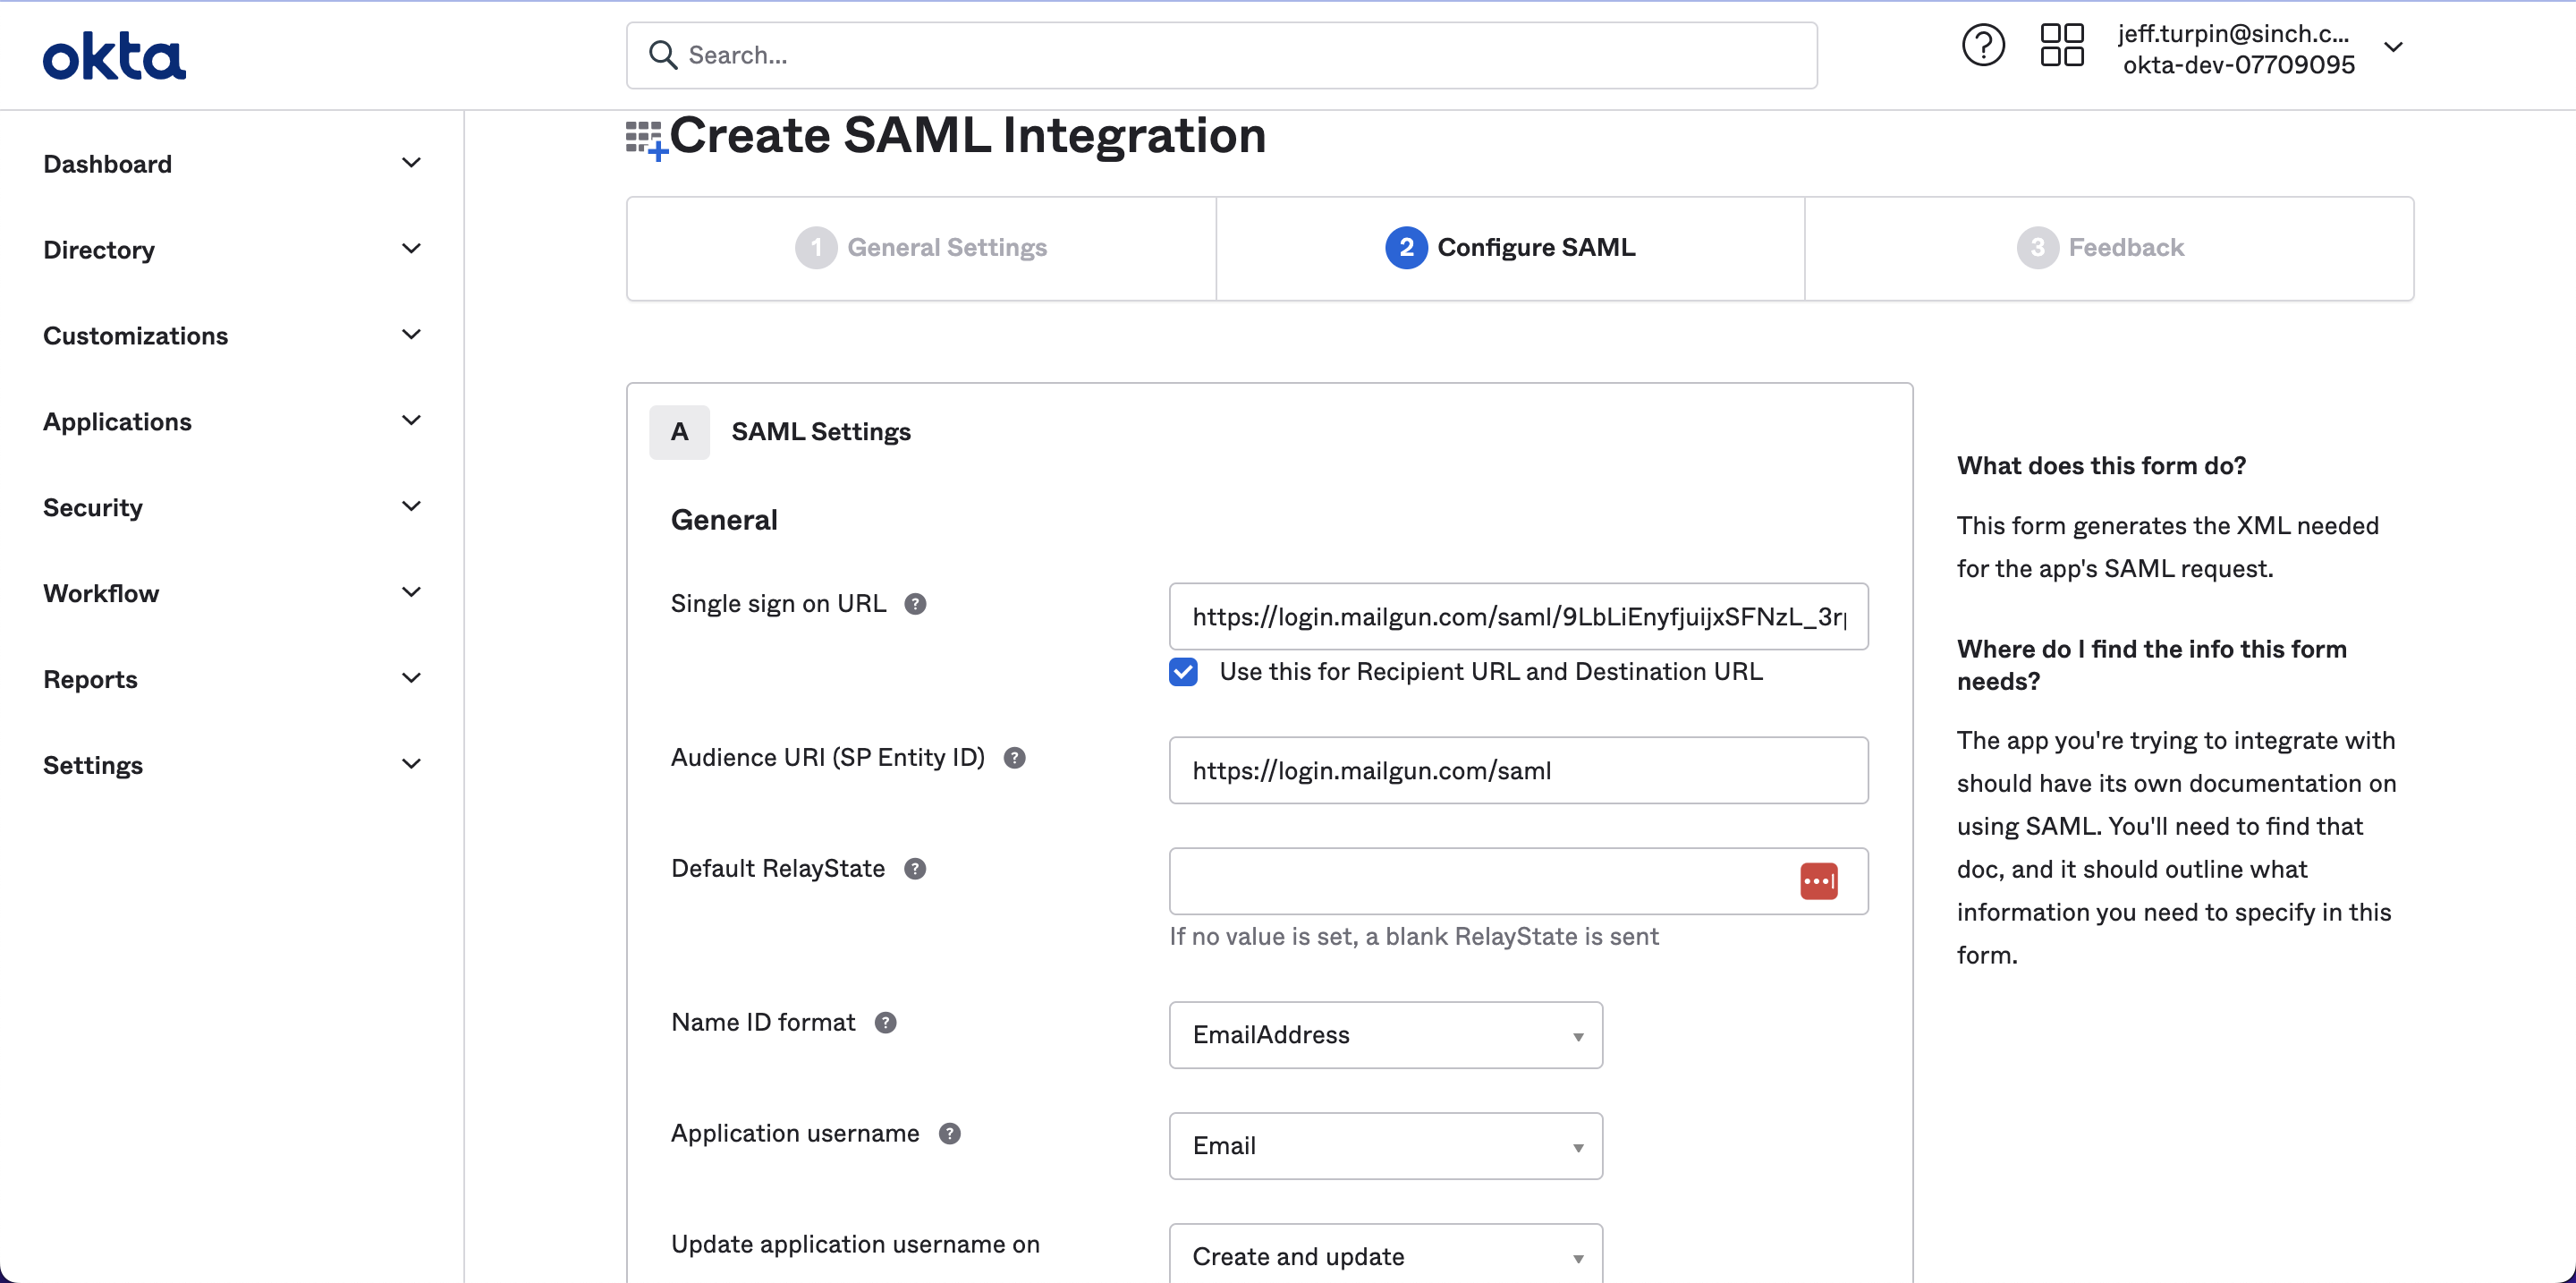Click in the Search field

pyautogui.click(x=1221, y=55)
